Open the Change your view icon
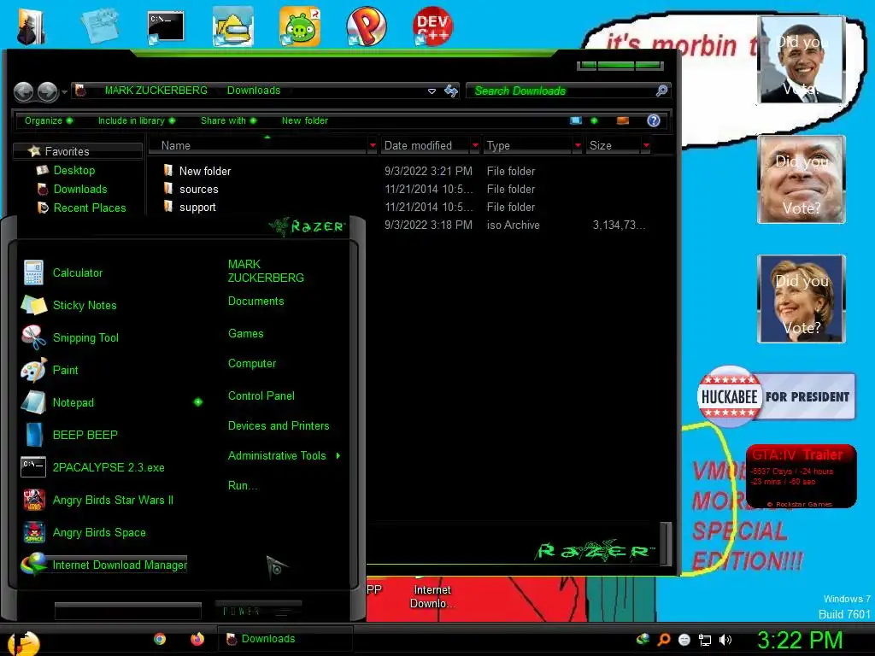Image resolution: width=875 pixels, height=656 pixels. tap(576, 120)
